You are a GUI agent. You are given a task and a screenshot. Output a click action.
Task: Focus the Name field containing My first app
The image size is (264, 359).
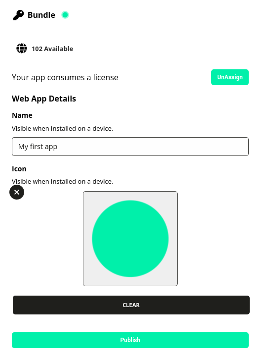tap(130, 147)
